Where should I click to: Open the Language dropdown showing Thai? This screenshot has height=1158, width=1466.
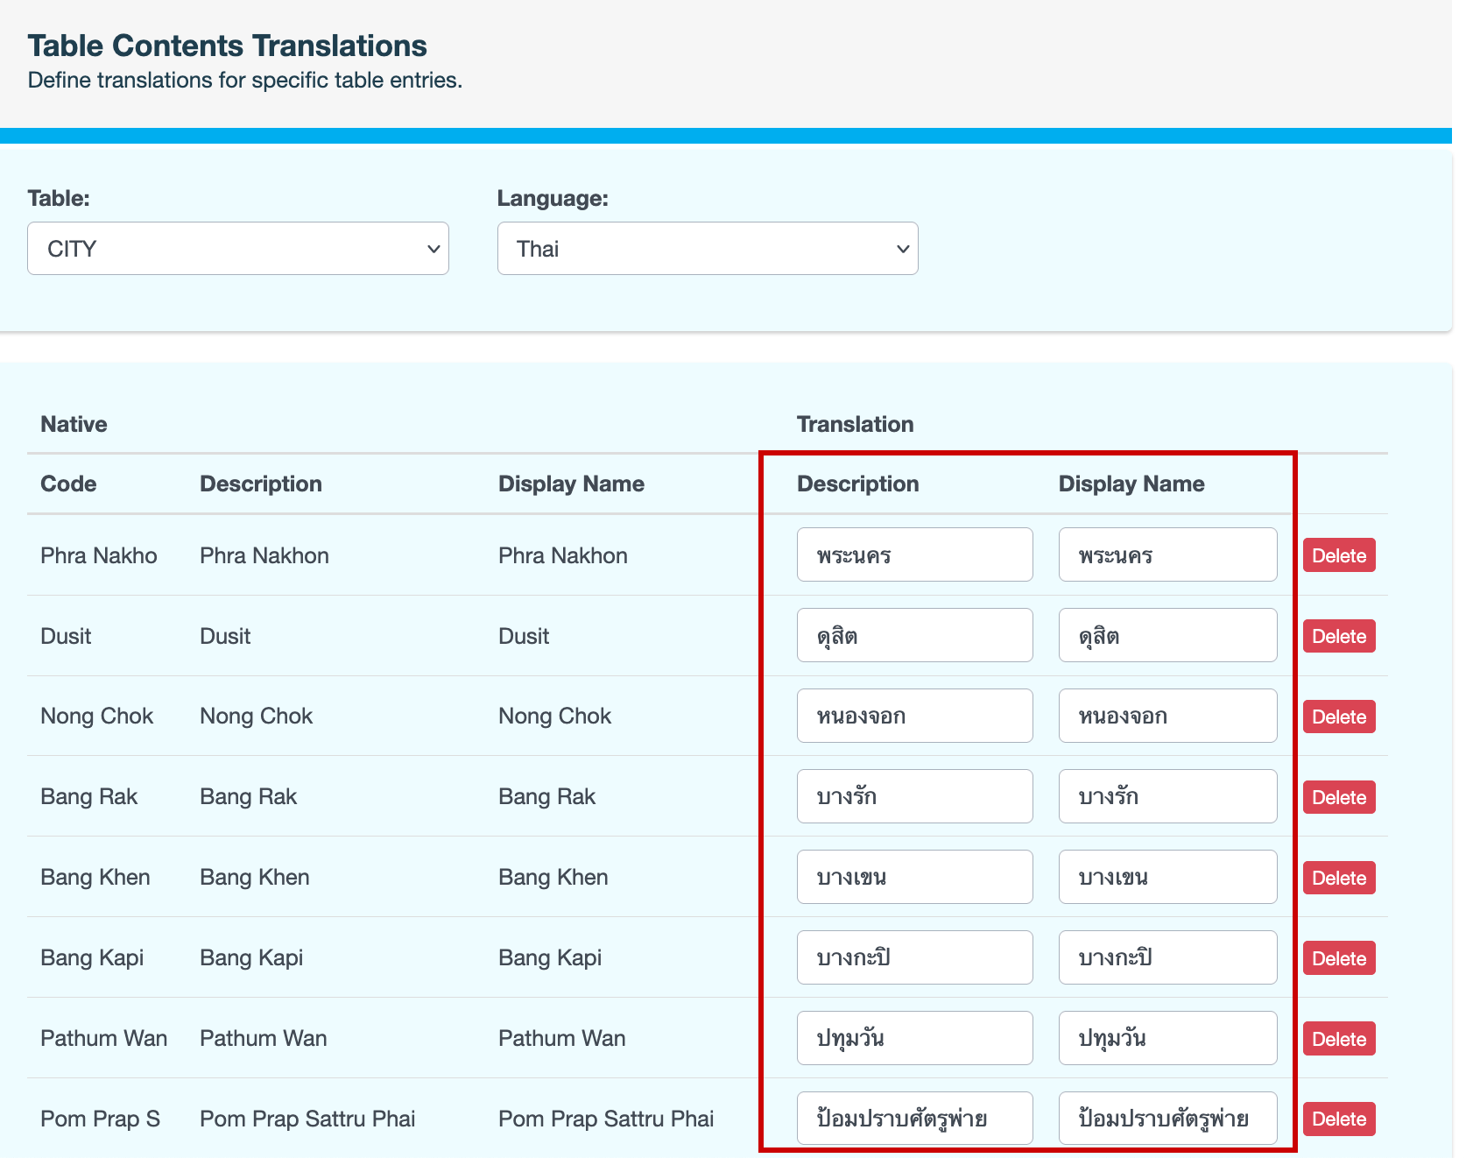(x=707, y=249)
